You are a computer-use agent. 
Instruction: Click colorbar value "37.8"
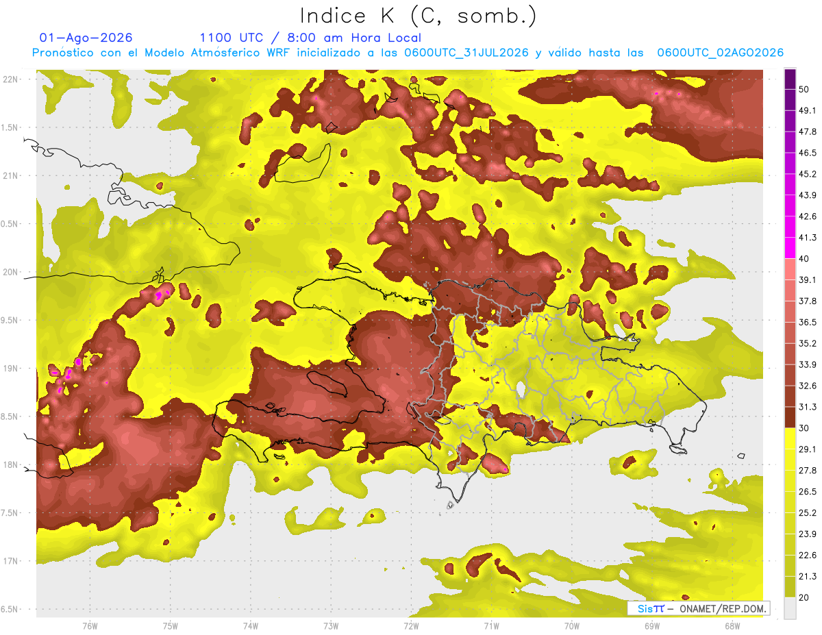tap(807, 301)
